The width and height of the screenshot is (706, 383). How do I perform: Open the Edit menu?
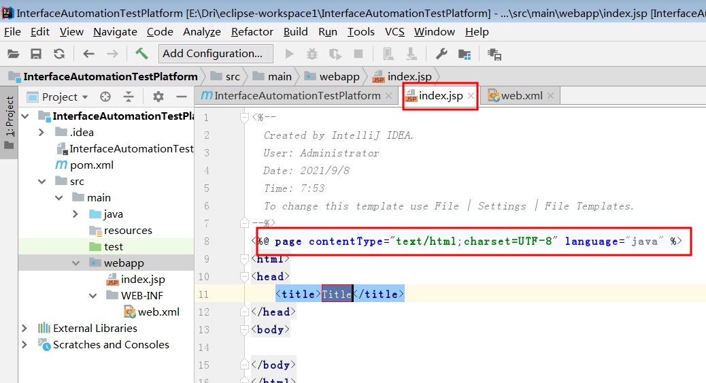[39, 32]
